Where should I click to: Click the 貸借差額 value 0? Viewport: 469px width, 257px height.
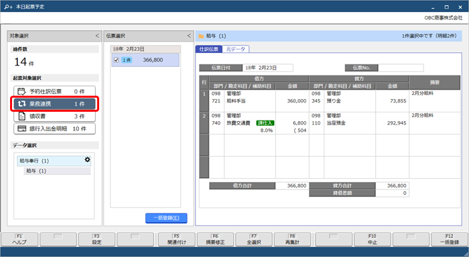(x=405, y=193)
